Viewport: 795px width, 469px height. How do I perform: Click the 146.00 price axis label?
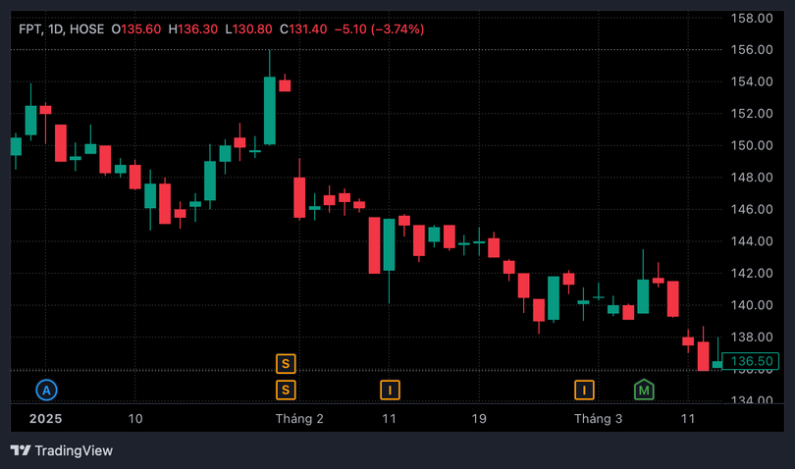click(x=755, y=209)
